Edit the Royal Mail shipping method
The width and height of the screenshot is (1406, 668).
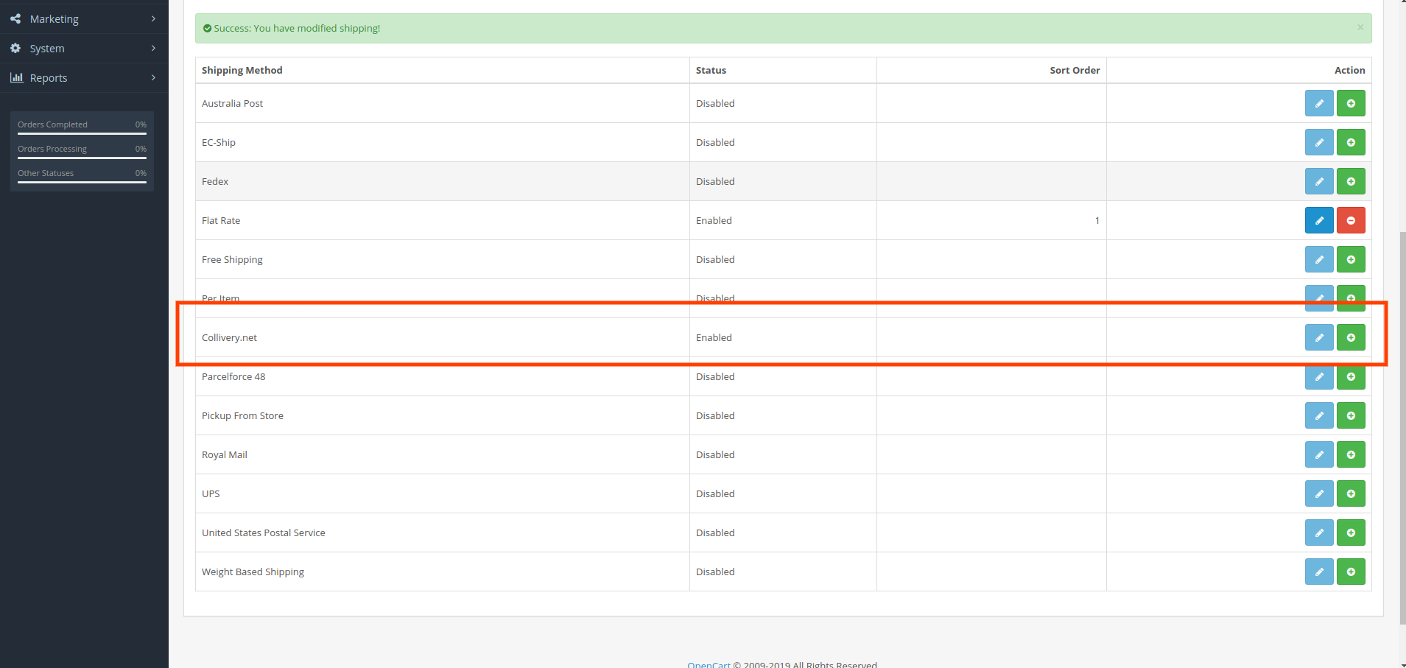click(1318, 454)
